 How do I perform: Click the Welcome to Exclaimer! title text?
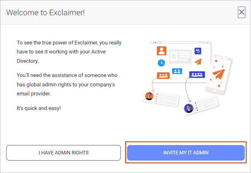pyautogui.click(x=45, y=12)
